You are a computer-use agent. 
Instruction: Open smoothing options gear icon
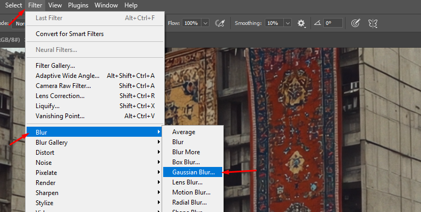tap(301, 23)
